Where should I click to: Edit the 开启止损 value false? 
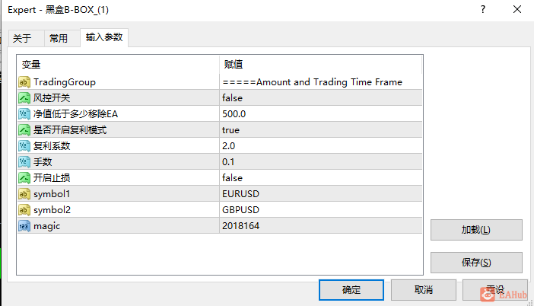tap(321, 178)
